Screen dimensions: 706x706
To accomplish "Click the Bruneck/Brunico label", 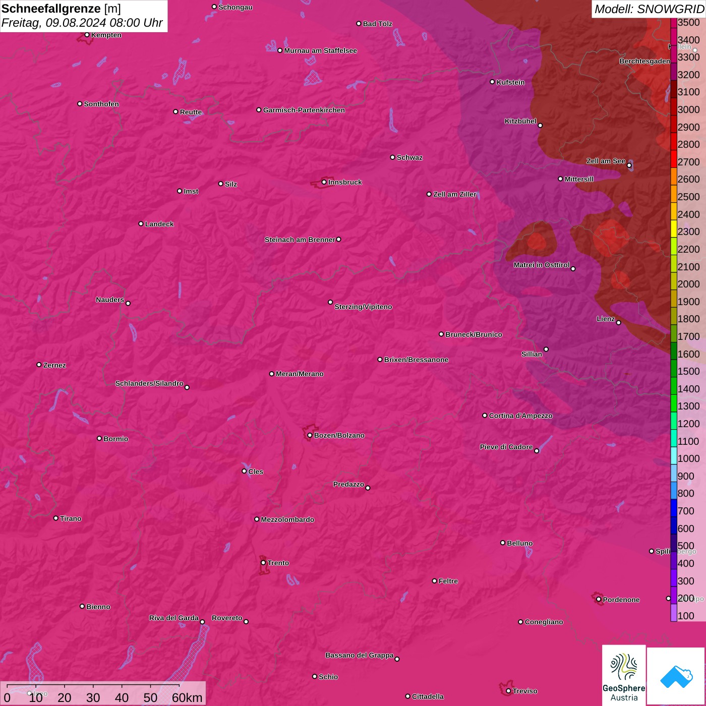I will pyautogui.click(x=474, y=334).
